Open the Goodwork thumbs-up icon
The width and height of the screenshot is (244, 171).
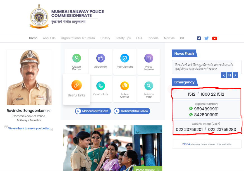(101, 58)
